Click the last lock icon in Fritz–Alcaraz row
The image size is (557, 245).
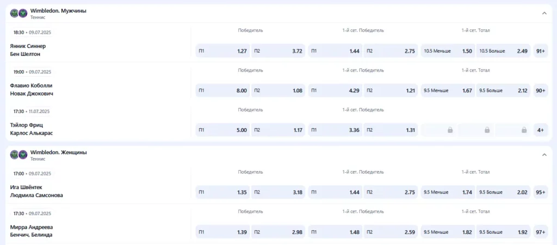[x=524, y=130]
